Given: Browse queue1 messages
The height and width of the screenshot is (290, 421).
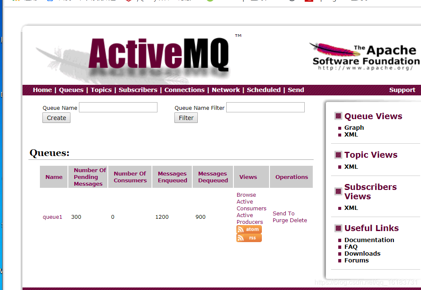Looking at the screenshot, I should pyautogui.click(x=246, y=195).
